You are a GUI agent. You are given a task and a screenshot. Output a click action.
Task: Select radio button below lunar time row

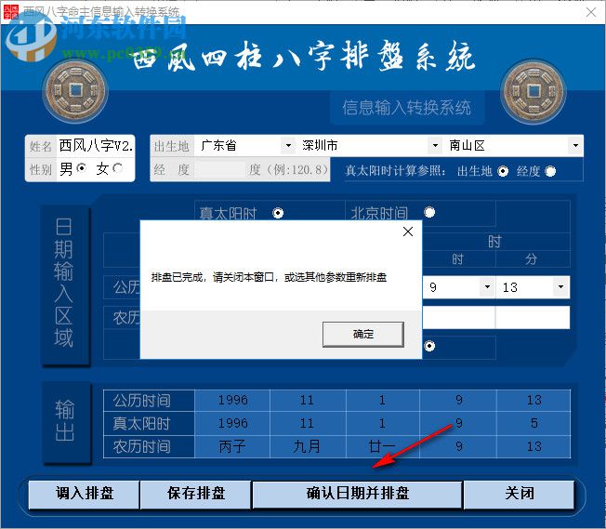(x=429, y=346)
